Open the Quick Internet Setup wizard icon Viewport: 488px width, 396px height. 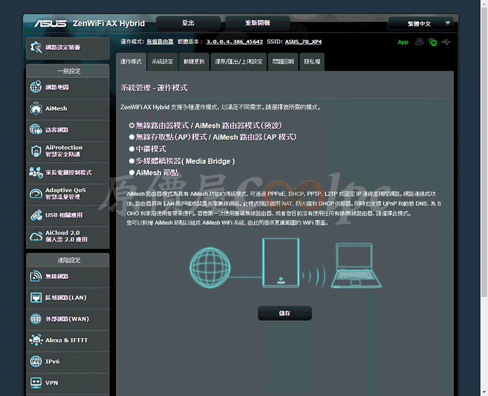[x=36, y=48]
